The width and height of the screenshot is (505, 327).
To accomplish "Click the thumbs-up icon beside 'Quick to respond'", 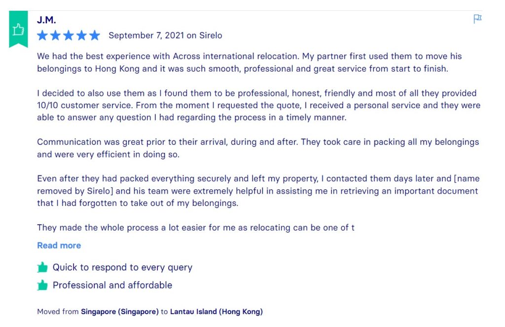I will [x=43, y=267].
